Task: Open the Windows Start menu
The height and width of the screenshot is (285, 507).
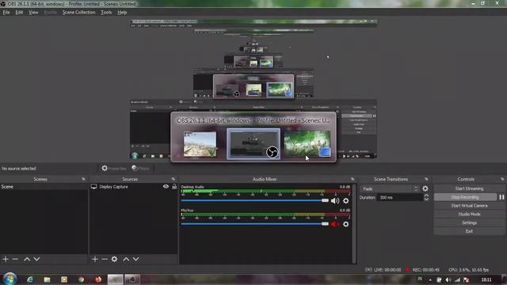Action: click(x=10, y=279)
